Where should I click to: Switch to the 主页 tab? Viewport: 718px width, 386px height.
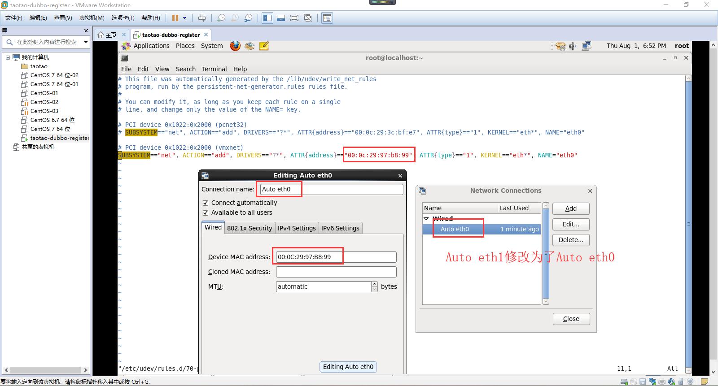111,35
